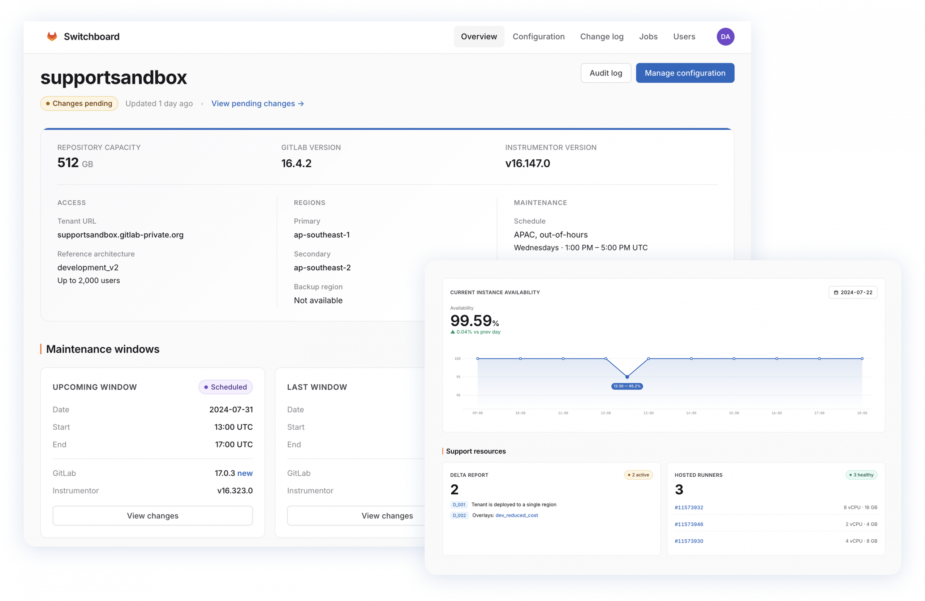Click the 2 active badge
The height and width of the screenshot is (601, 925).
638,475
